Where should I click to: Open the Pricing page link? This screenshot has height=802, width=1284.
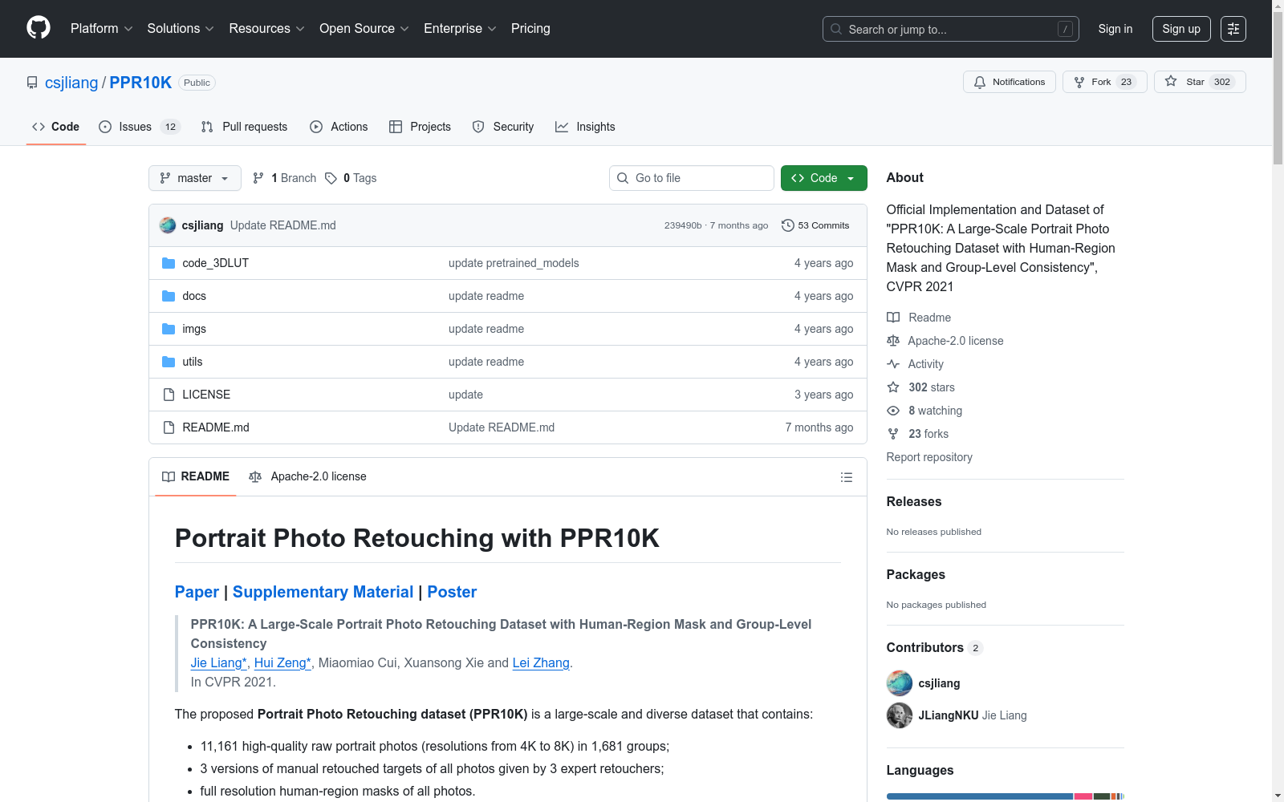530,29
